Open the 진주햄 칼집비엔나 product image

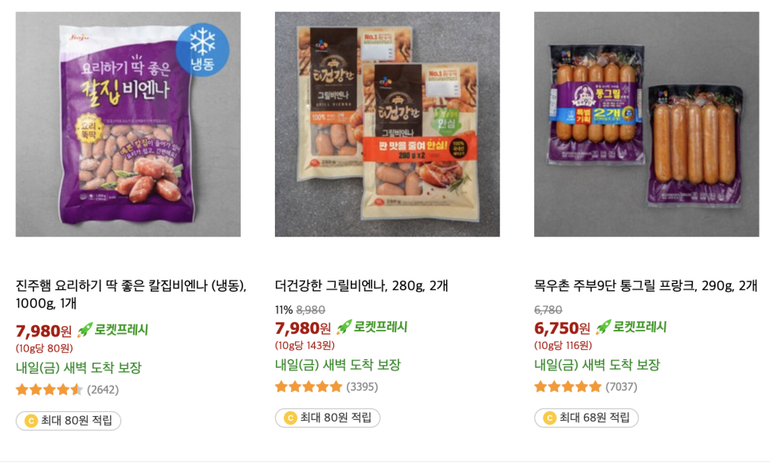[128, 124]
